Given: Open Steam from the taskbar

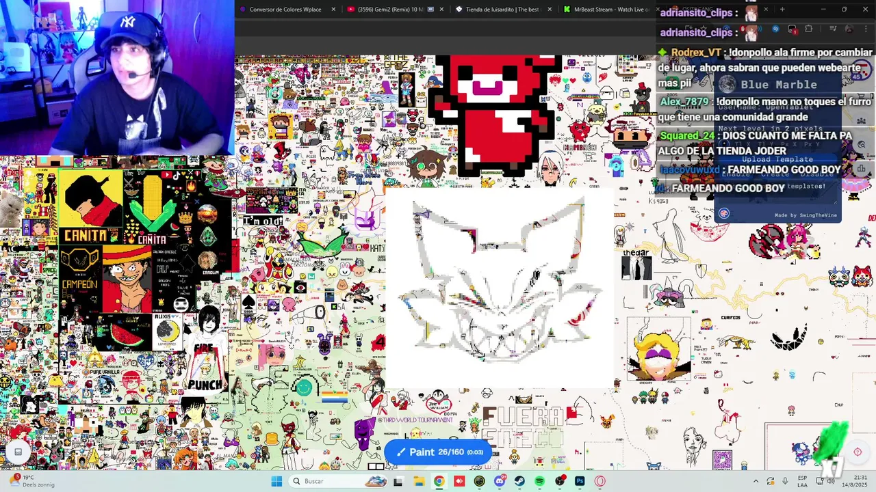Looking at the screenshot, I should pos(519,481).
